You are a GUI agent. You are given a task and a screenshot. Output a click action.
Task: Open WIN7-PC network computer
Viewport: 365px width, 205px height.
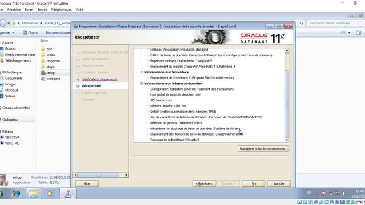pyautogui.click(x=10, y=143)
